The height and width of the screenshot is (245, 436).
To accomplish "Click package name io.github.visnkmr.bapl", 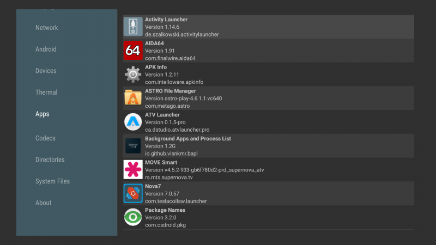I will pyautogui.click(x=171, y=154).
